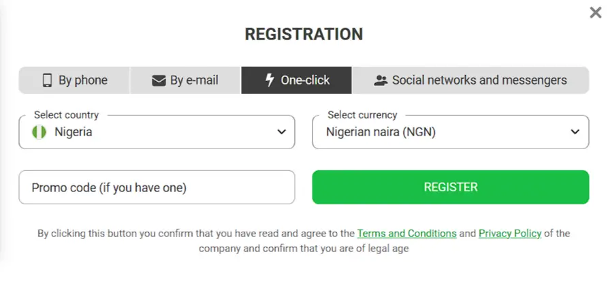This screenshot has height=282, width=608.
Task: Click the envelope e-mail icon
Action: tap(159, 80)
